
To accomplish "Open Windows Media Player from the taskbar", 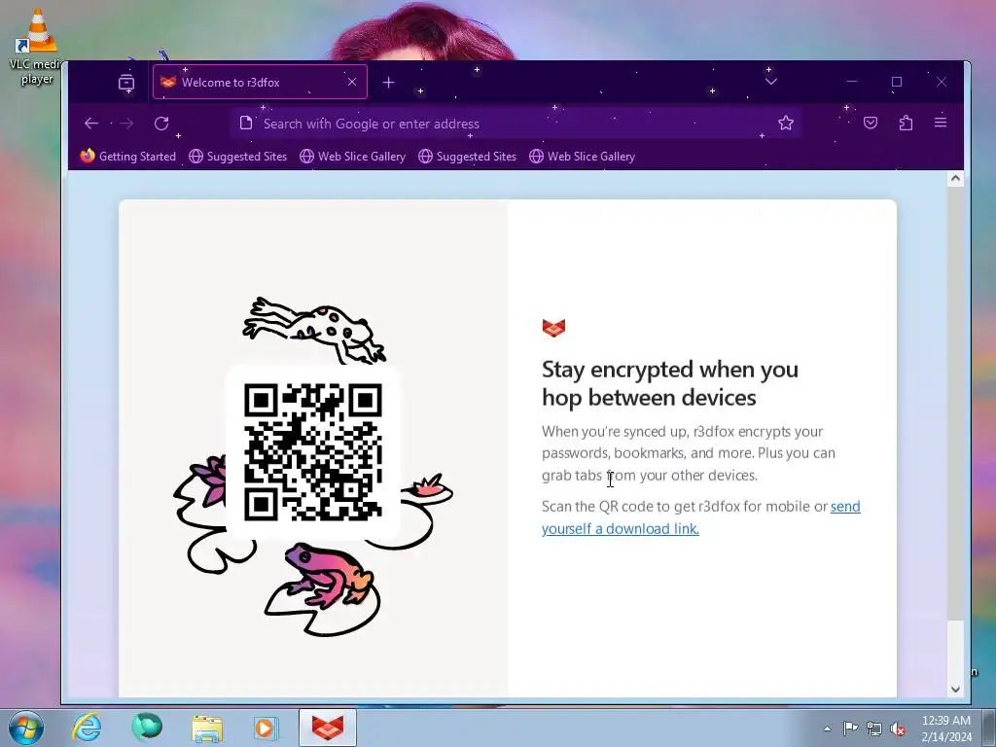I will (x=266, y=728).
